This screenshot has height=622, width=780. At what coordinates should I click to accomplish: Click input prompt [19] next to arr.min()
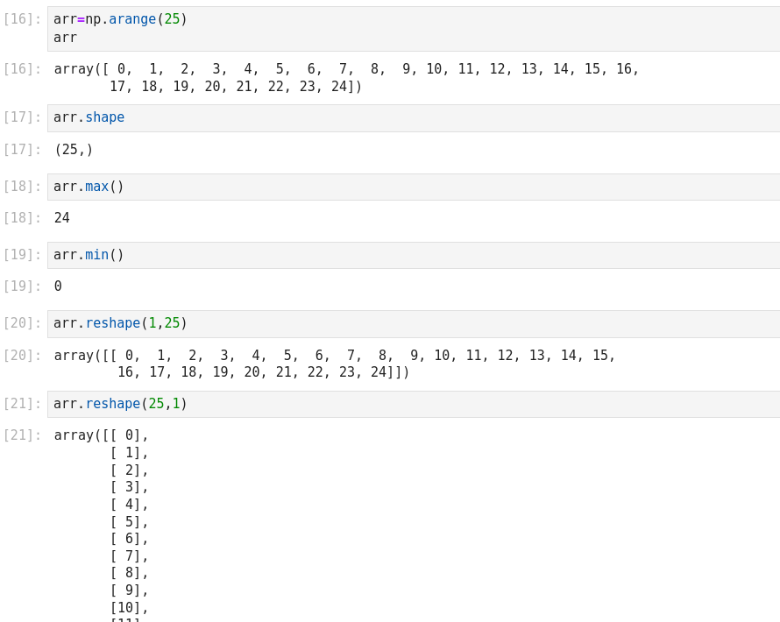pyautogui.click(x=22, y=255)
